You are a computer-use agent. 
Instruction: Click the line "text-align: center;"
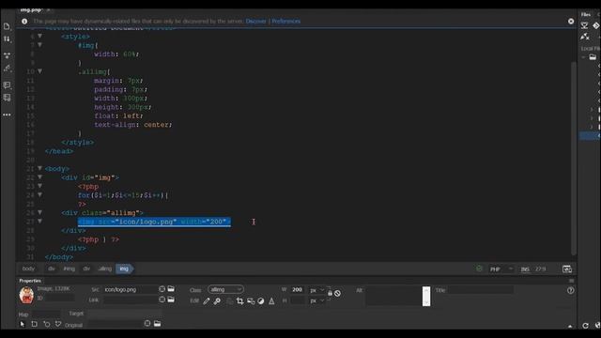tap(133, 125)
